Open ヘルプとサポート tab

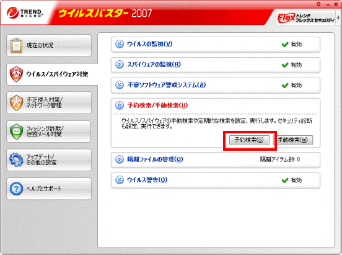[x=49, y=189]
